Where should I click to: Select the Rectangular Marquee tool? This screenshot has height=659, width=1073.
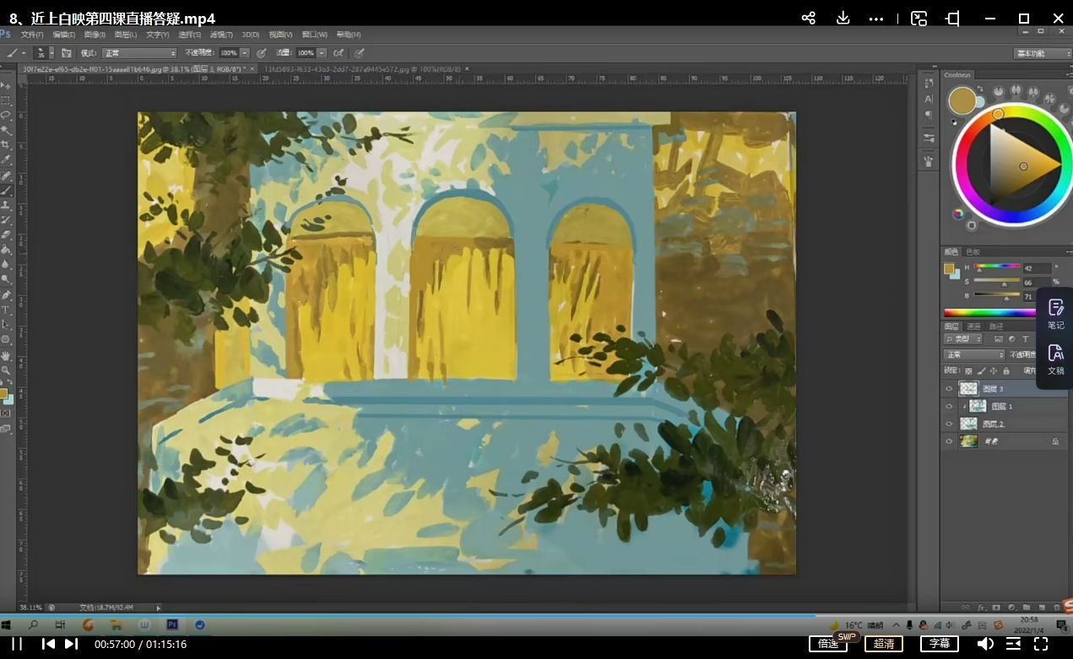click(6, 100)
